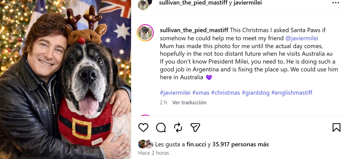This screenshot has height=159, width=344.
Task: Open the fin.ucci liker profile
Action: [196, 145]
